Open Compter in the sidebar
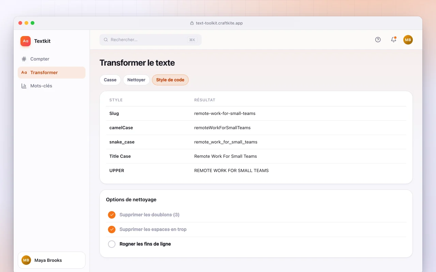 (x=51, y=59)
